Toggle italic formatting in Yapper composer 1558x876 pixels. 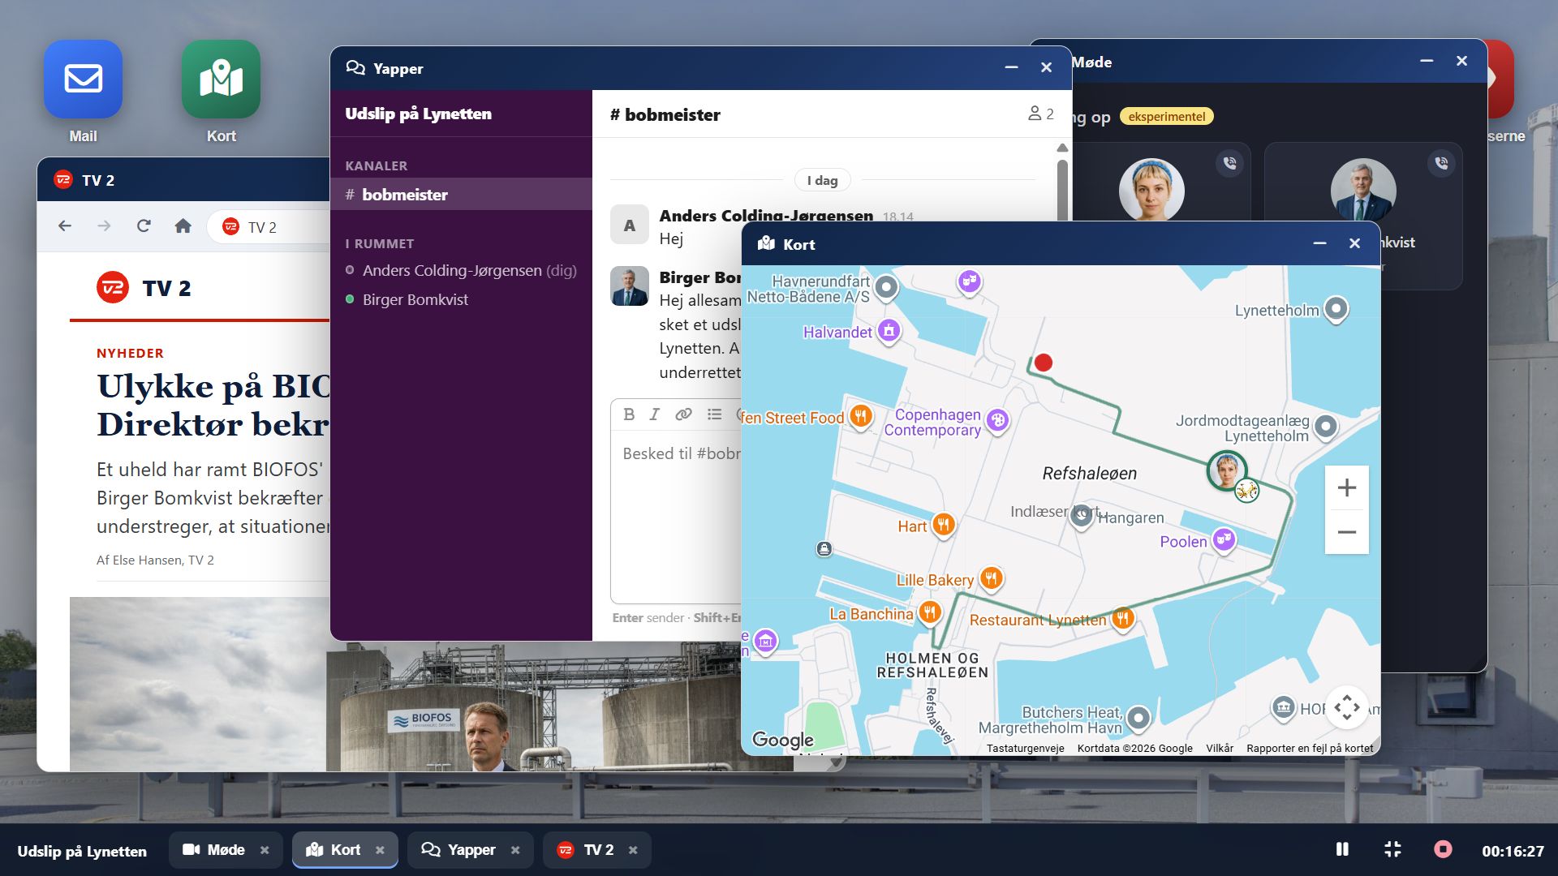pyautogui.click(x=655, y=414)
